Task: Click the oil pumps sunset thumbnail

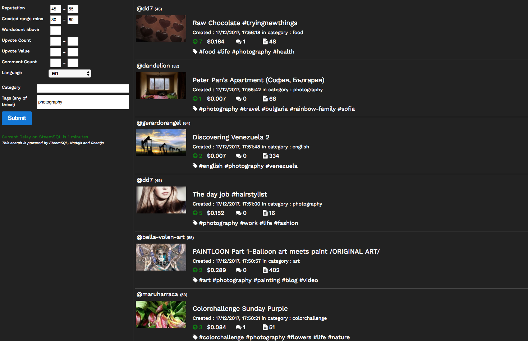Action: (161, 143)
